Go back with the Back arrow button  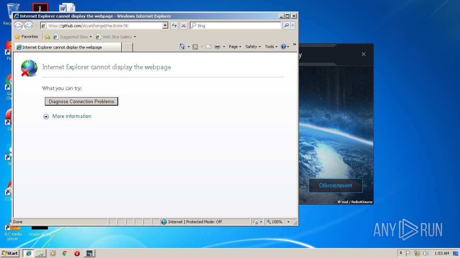18,25
